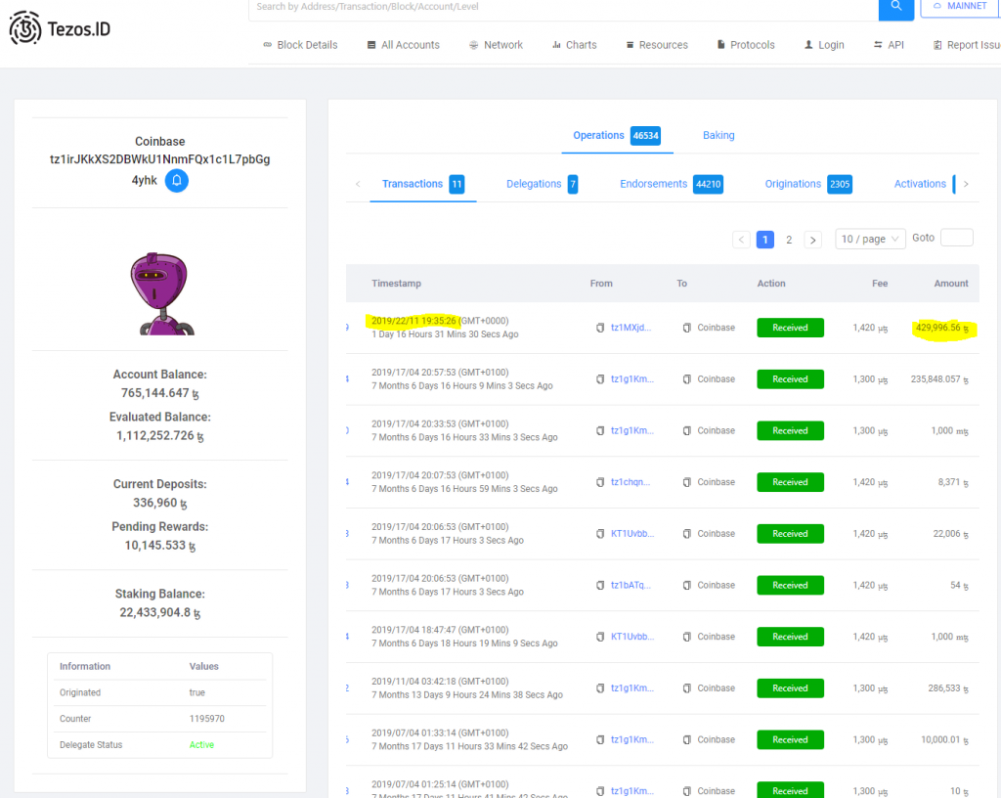Switch network via MAINNET button

pos(960,7)
